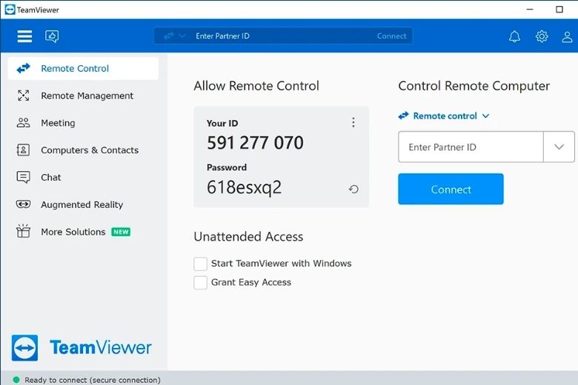Open More Solutions in the sidebar
This screenshot has width=578, height=385.
coord(73,232)
